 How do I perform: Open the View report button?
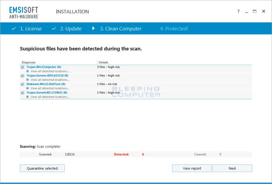tap(192, 168)
